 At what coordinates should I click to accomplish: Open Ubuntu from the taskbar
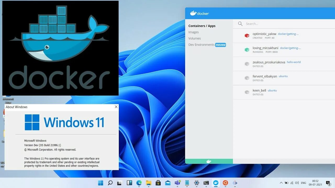pos(225,183)
